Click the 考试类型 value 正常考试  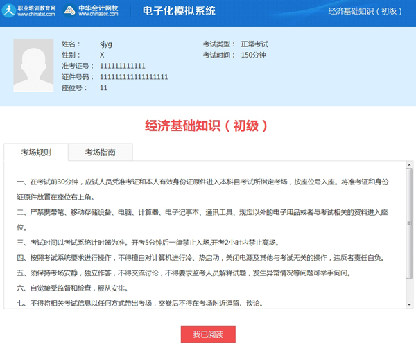coord(254,44)
